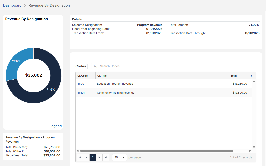The width and height of the screenshot is (266, 166).
Task: Show the chart Legend
Action: pyautogui.click(x=55, y=126)
